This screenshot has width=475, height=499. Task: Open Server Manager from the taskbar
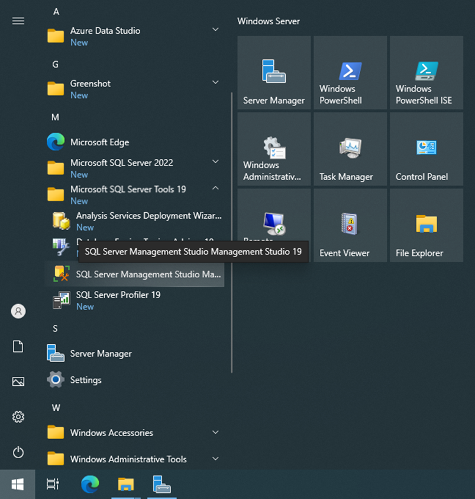pyautogui.click(x=161, y=484)
